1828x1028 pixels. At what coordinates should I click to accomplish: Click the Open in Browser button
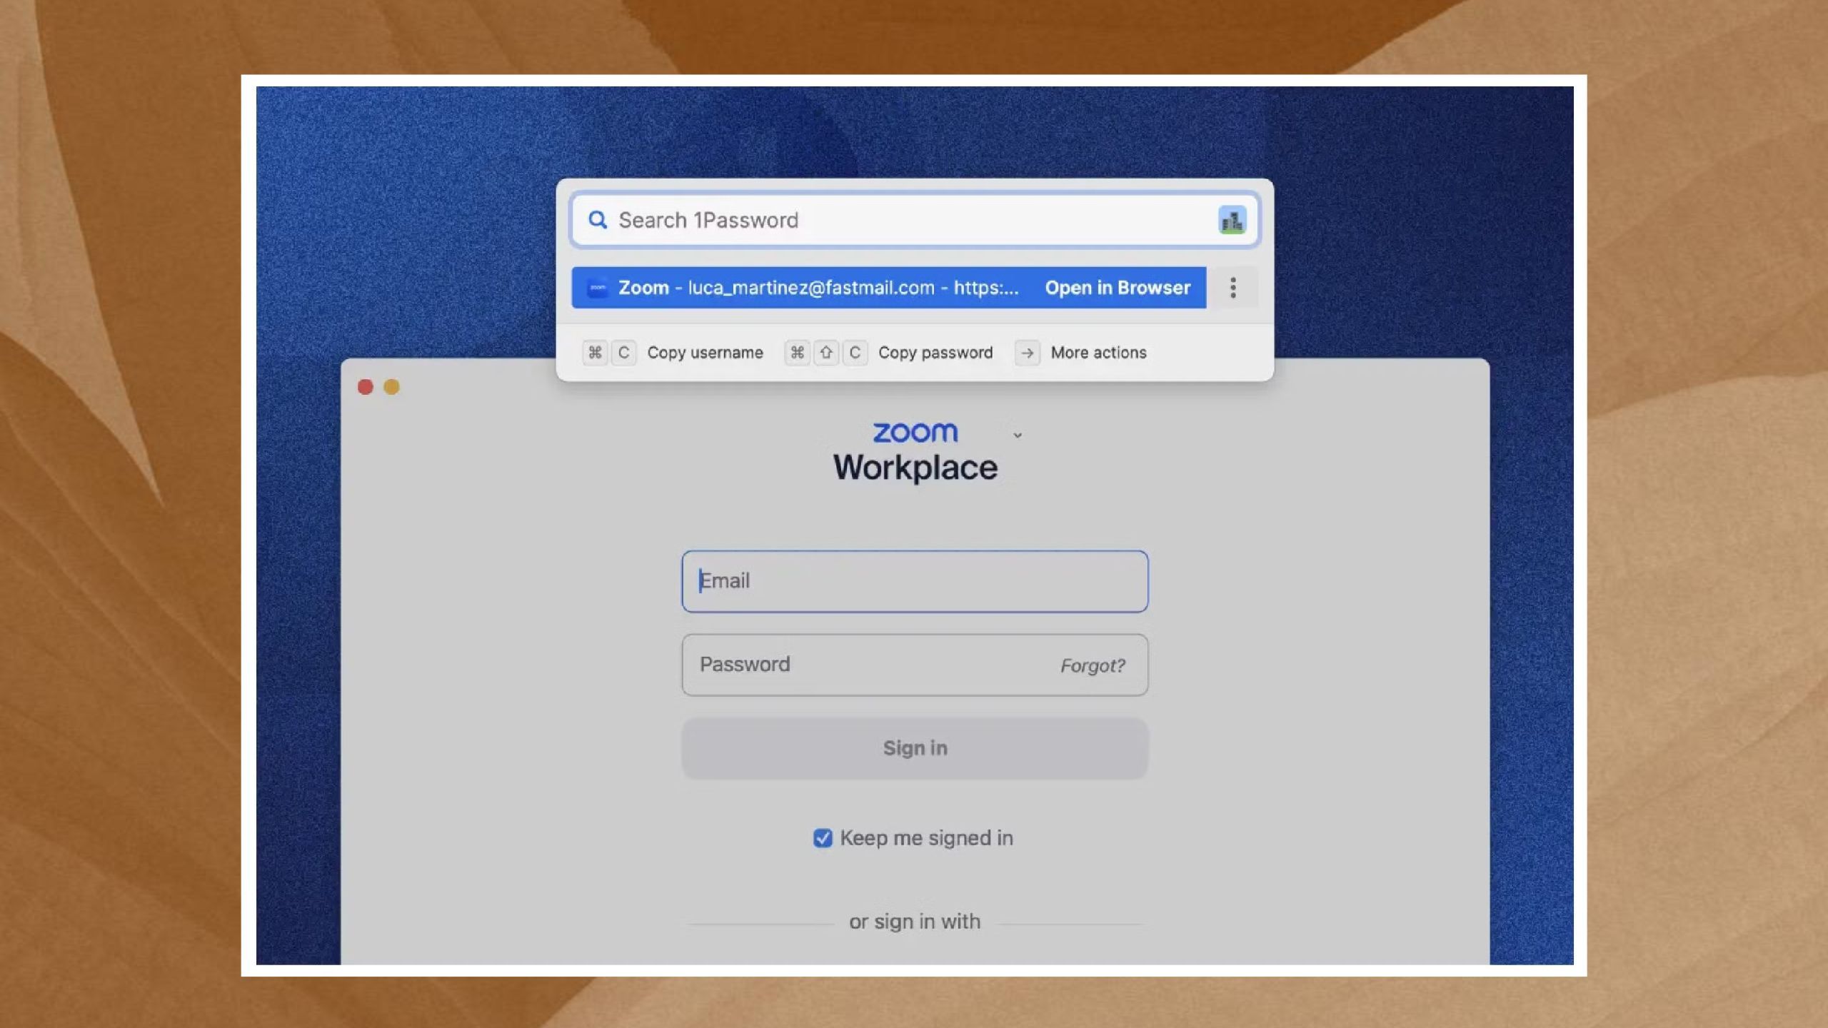click(1116, 288)
